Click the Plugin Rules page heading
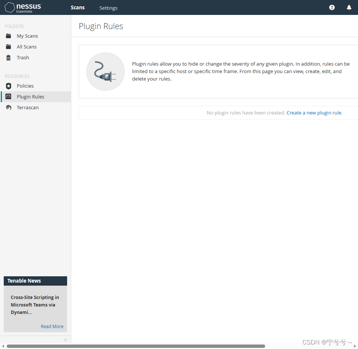The image size is (358, 349). (x=101, y=26)
